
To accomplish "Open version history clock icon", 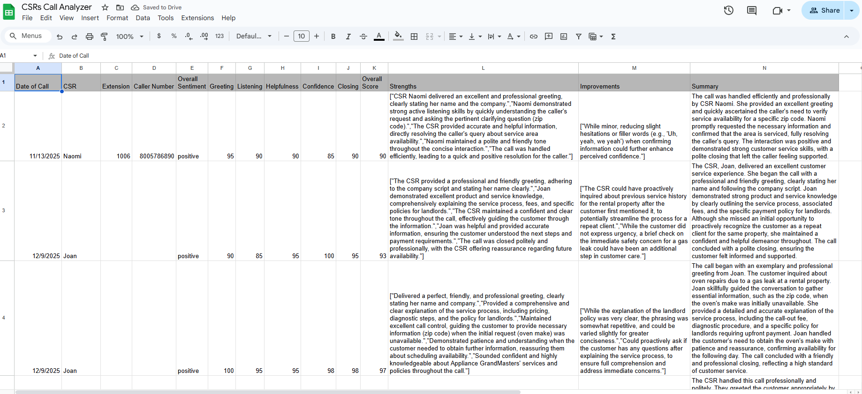I will click(729, 10).
